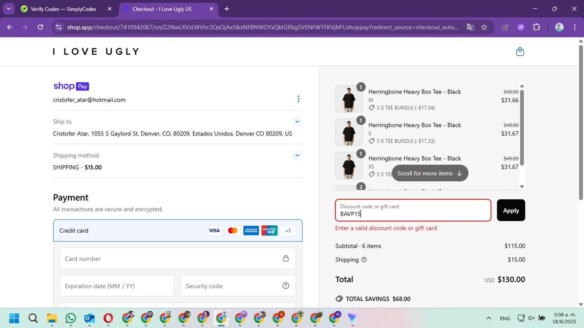Image resolution: width=584 pixels, height=328 pixels.
Task: Click the 3 X TEE BUNDLE (-$17.34) label
Action: (405, 107)
